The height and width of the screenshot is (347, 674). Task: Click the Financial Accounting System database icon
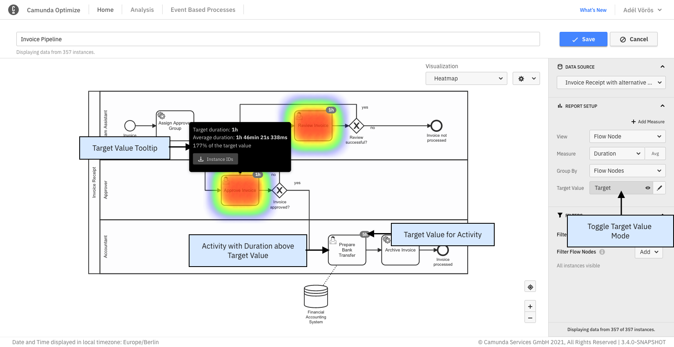tap(316, 296)
